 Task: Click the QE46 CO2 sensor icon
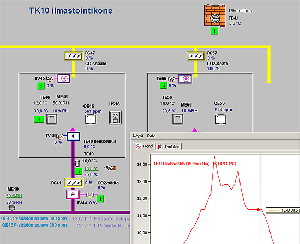pos(91,120)
